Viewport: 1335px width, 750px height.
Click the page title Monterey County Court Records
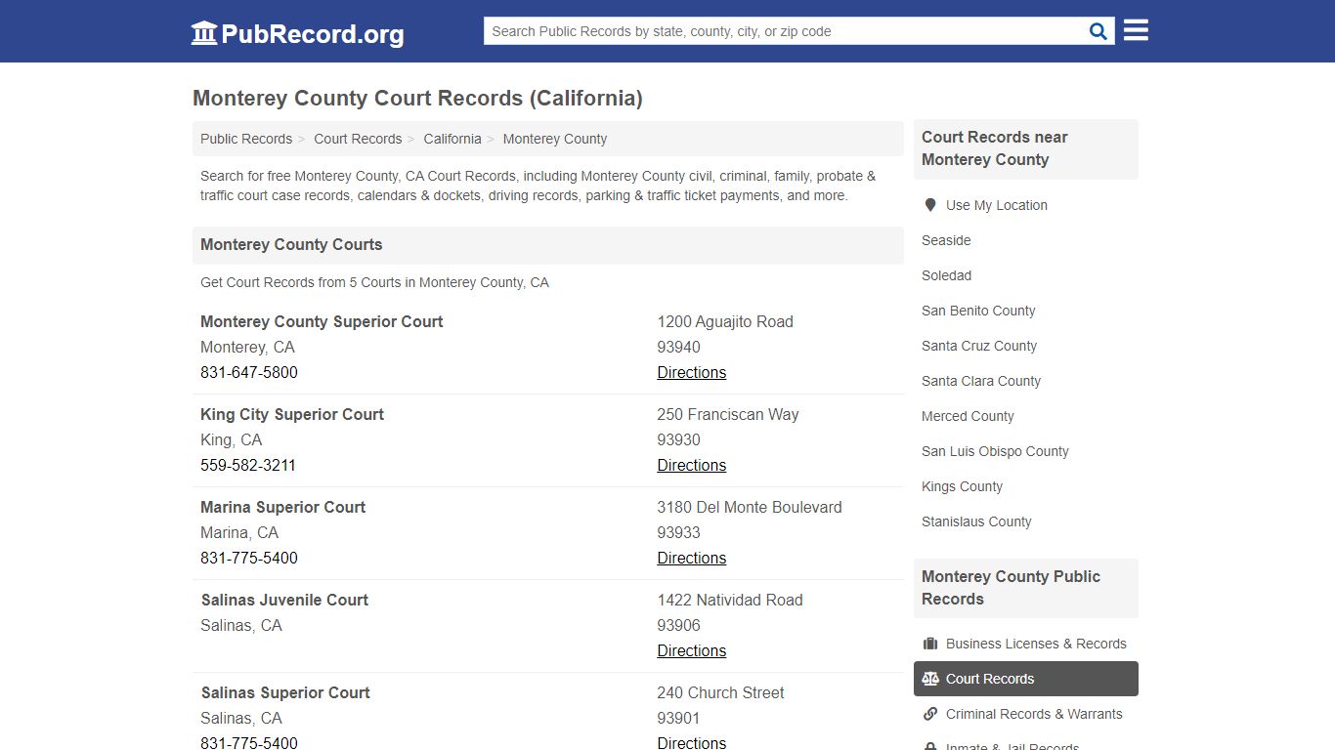point(417,98)
